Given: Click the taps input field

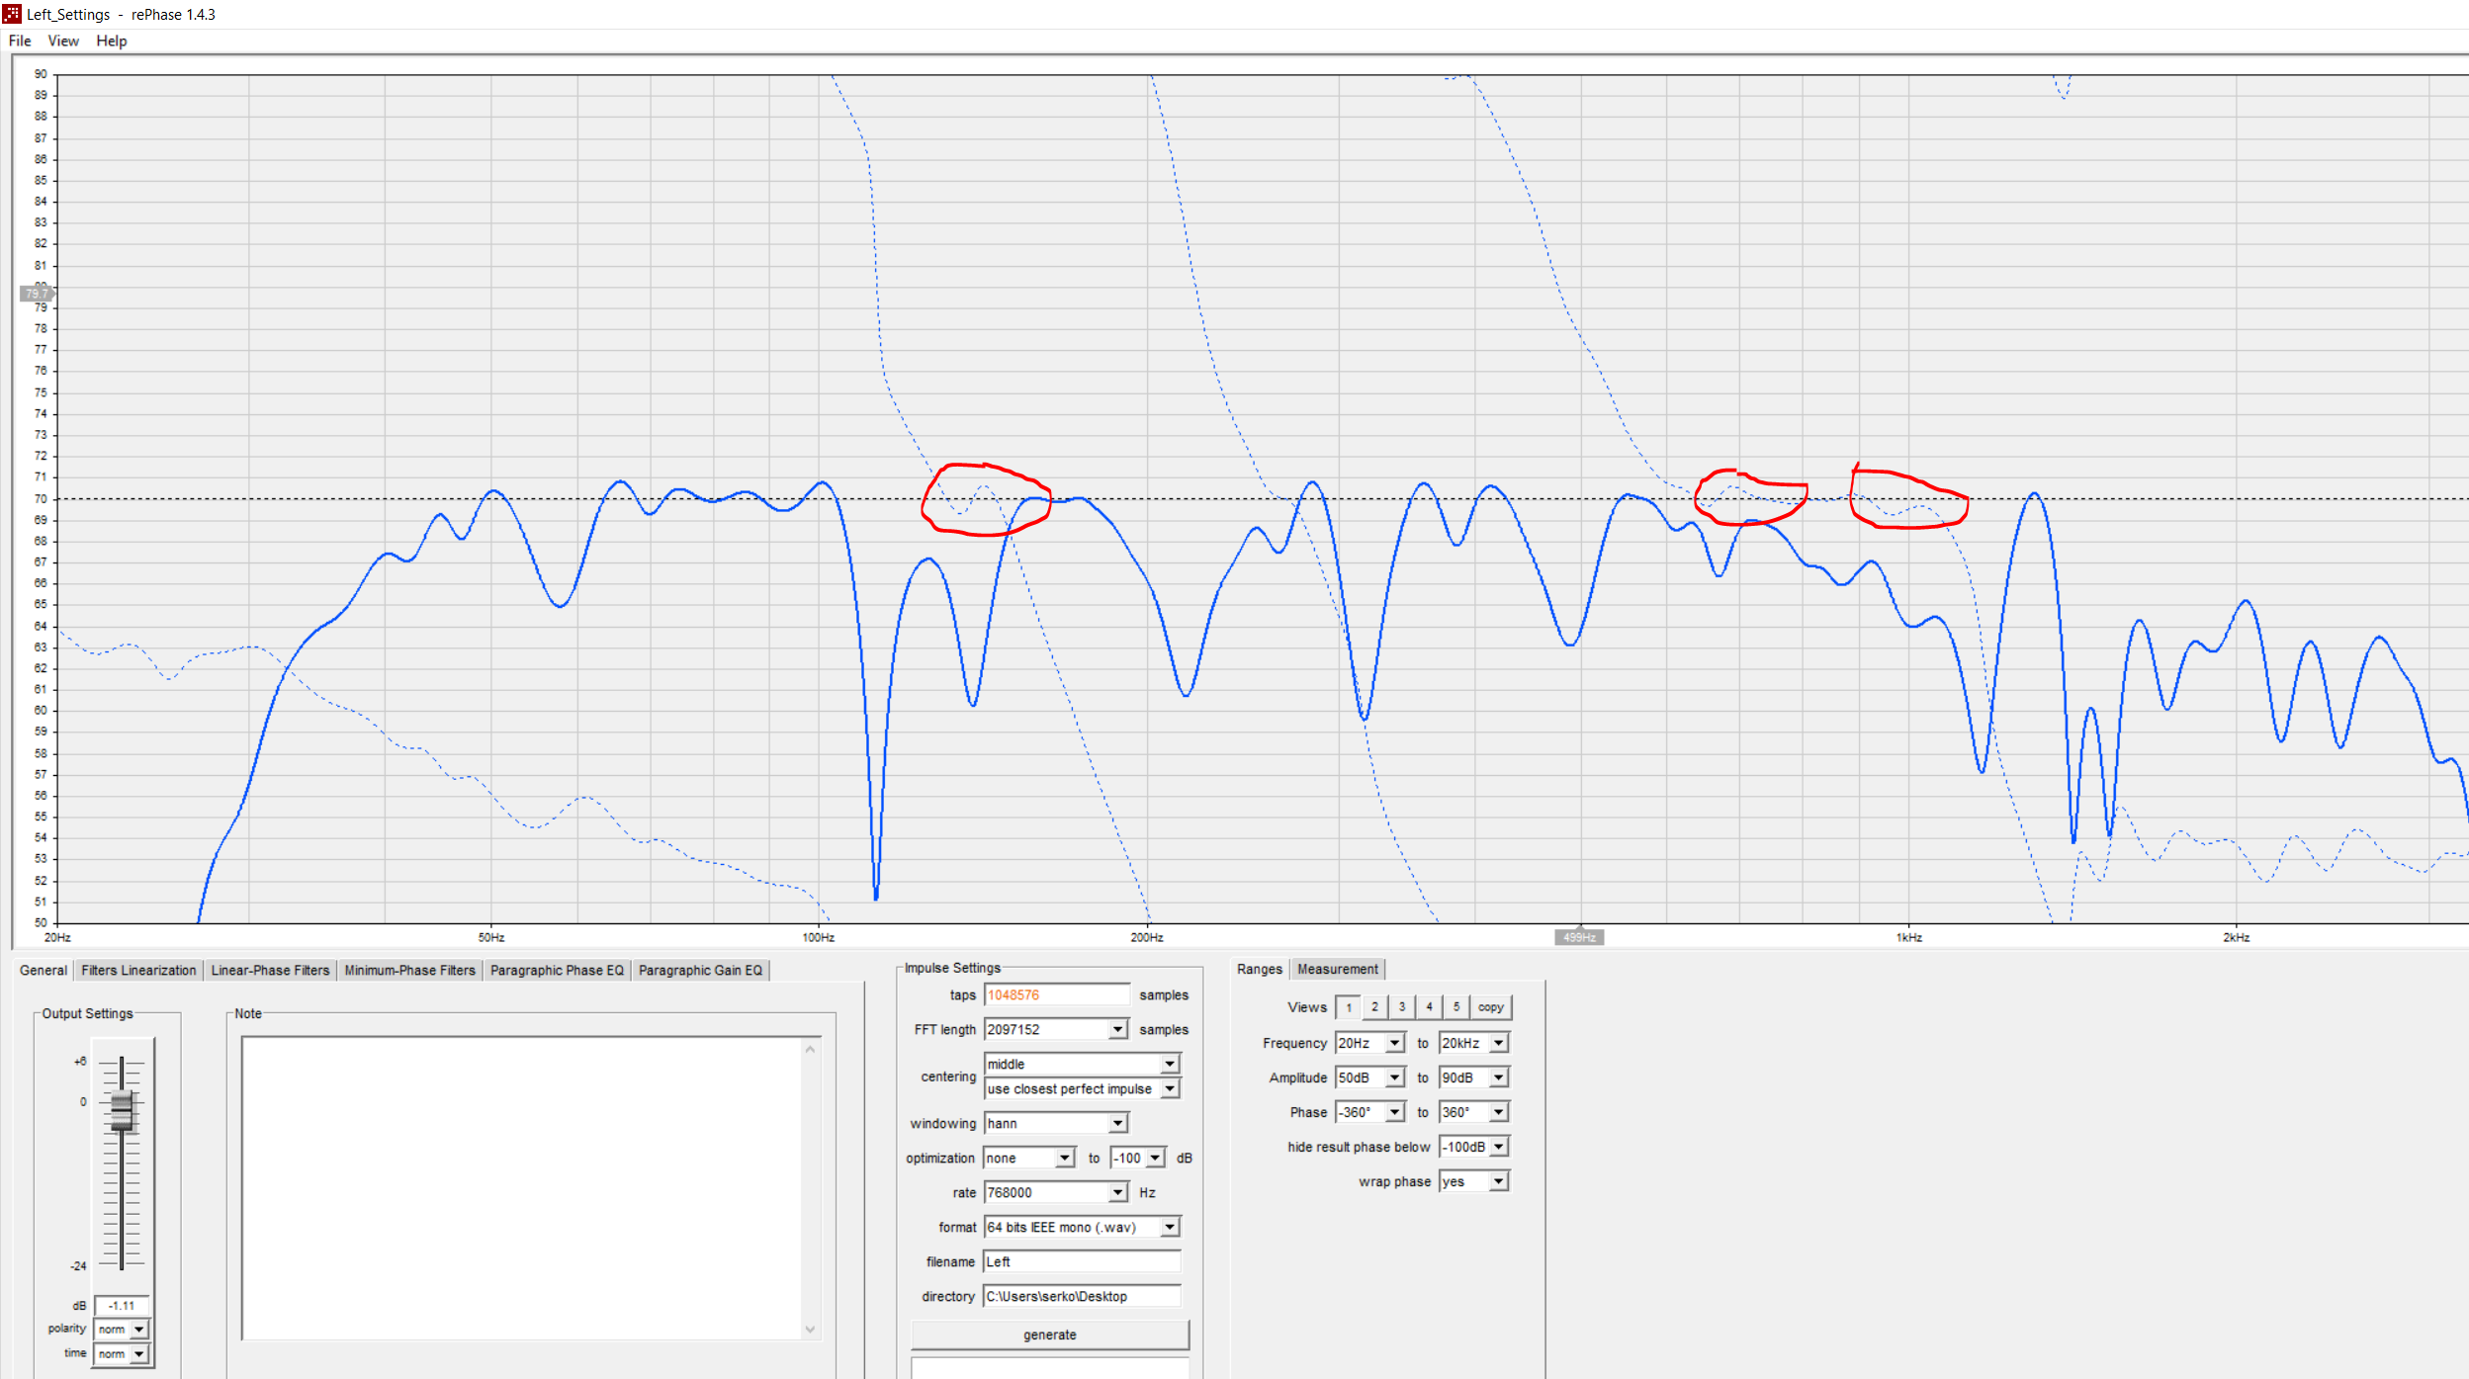Looking at the screenshot, I should (1056, 994).
